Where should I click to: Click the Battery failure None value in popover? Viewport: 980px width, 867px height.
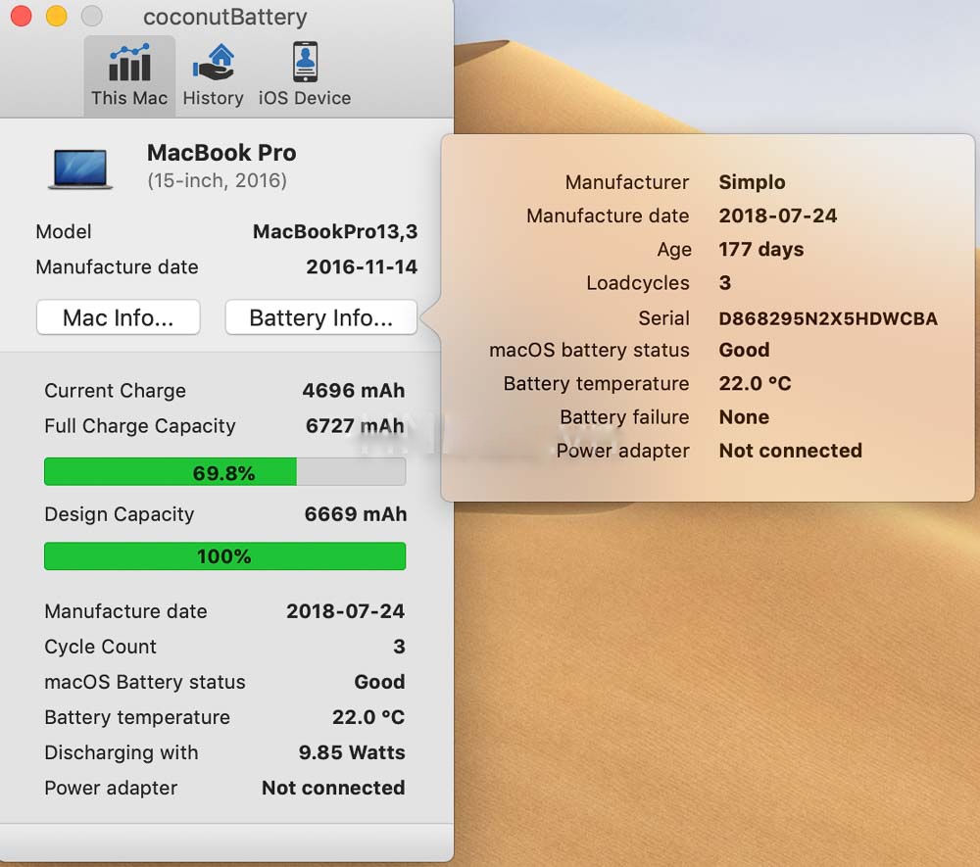744,417
